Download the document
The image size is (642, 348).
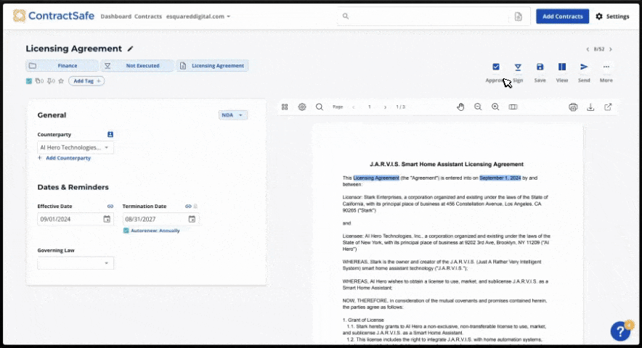click(590, 107)
